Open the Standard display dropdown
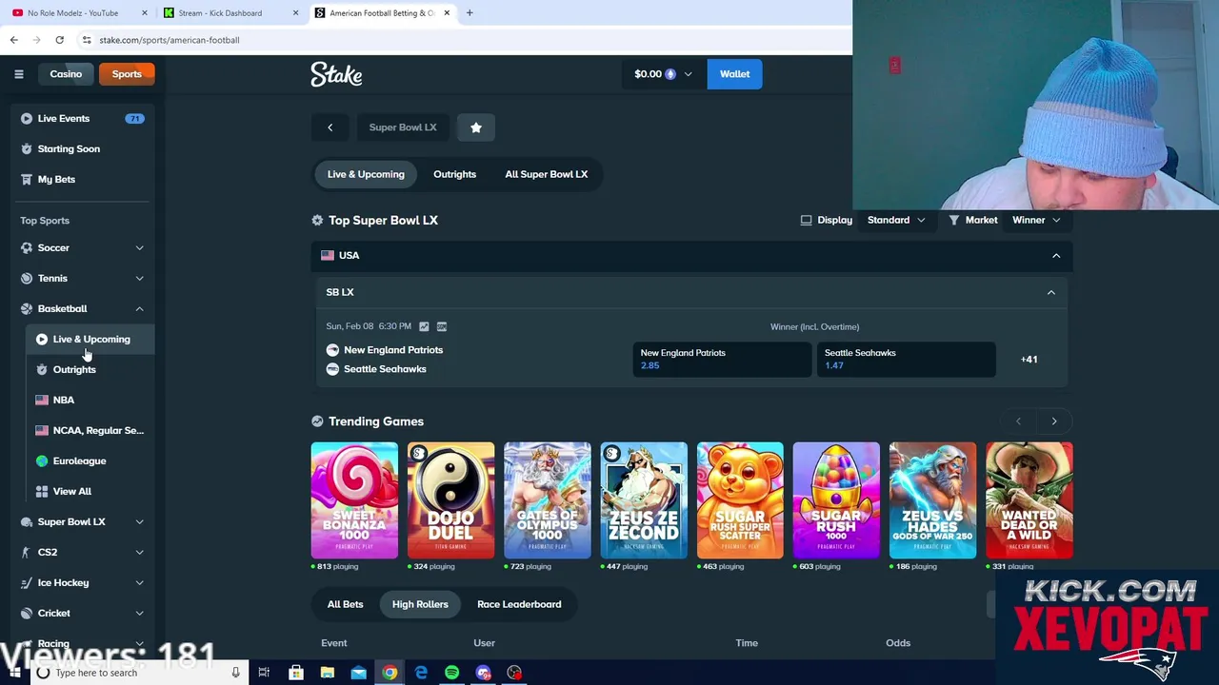The width and height of the screenshot is (1219, 685). [895, 221]
